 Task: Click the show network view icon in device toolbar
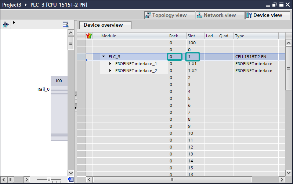[x=6, y=24]
